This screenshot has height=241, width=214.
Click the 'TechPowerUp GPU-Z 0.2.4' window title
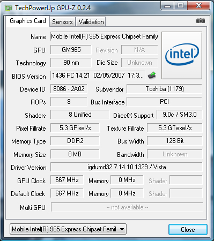click(53, 8)
